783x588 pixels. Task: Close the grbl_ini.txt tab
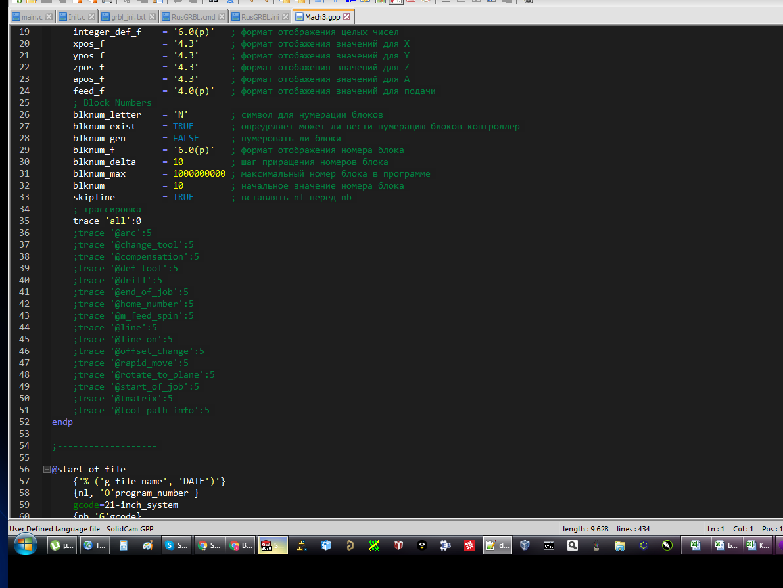(x=153, y=17)
